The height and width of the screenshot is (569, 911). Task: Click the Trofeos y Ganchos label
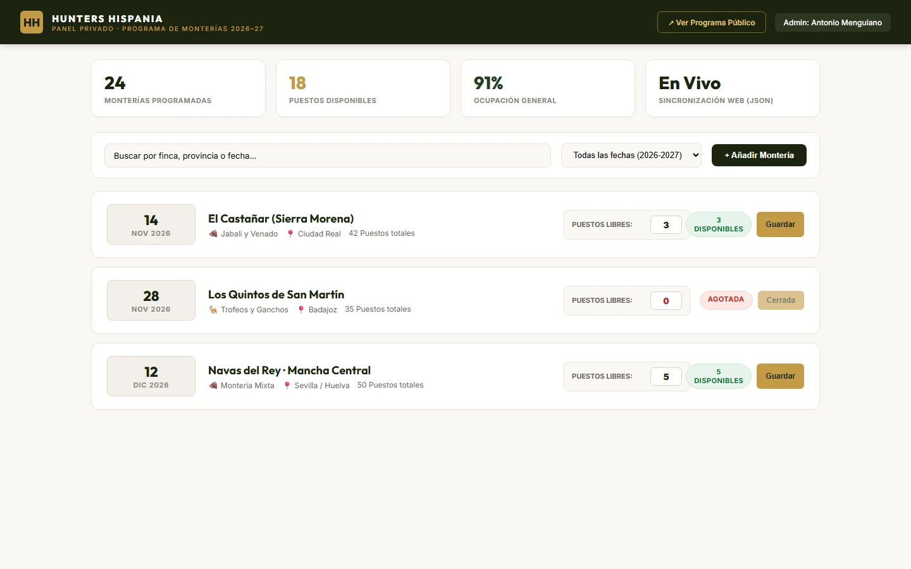254,310
